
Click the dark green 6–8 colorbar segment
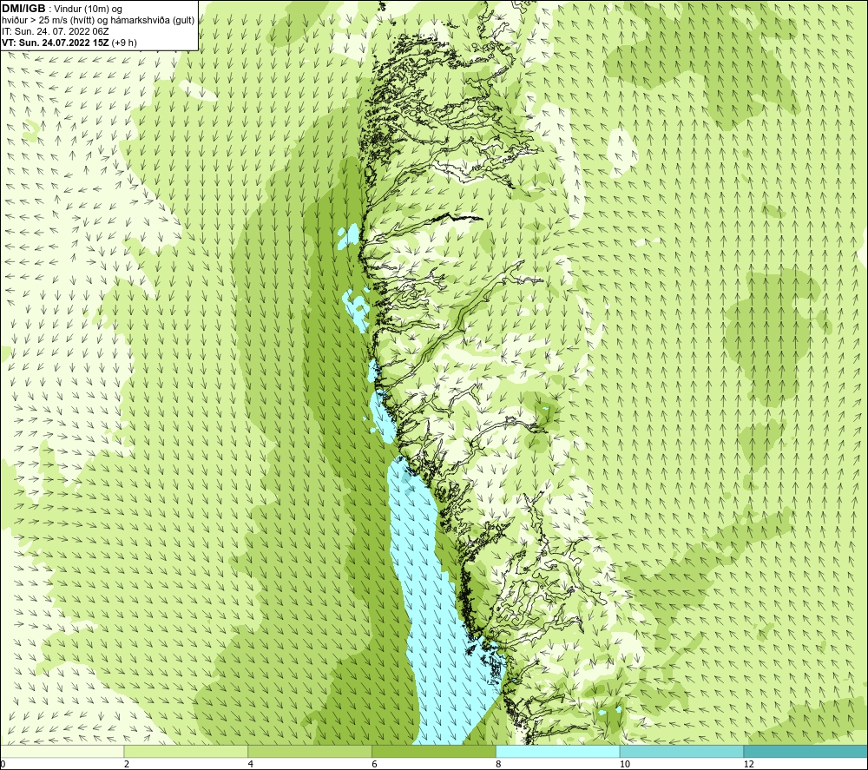coord(434,751)
